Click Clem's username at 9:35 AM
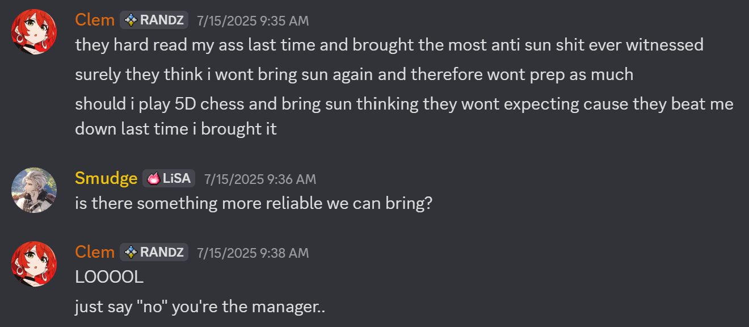Viewport: 749px width, 327px height. point(95,20)
